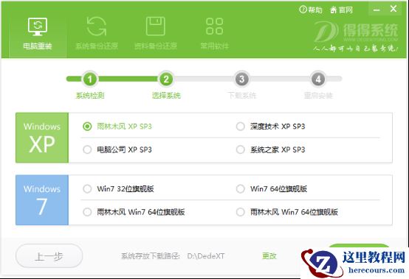This screenshot has width=409, height=279.
Task: Switch to the 系统备份还原 tab
Action: click(97, 33)
